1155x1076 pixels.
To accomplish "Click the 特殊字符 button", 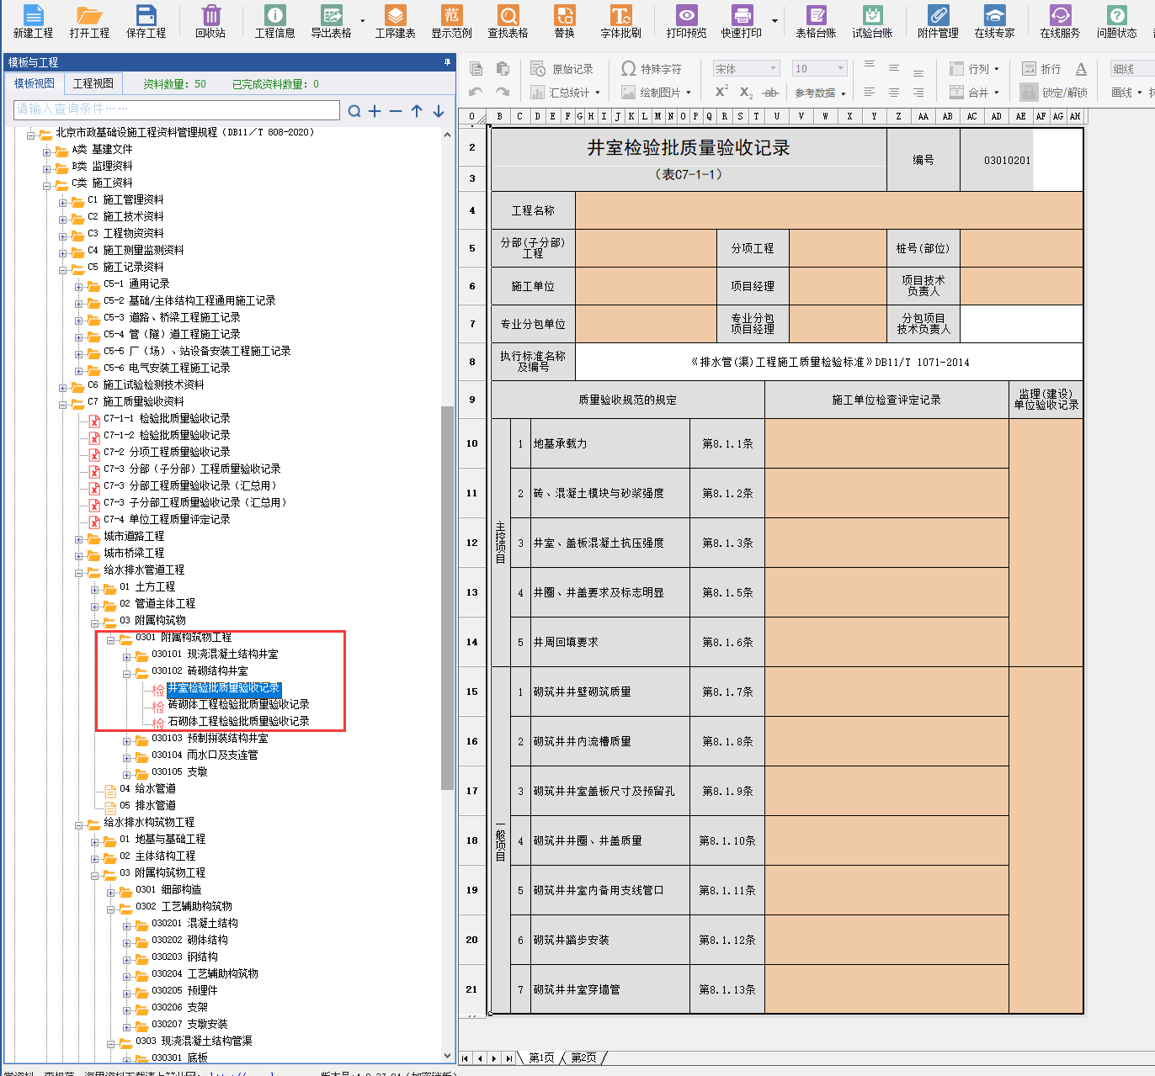I will (x=652, y=69).
